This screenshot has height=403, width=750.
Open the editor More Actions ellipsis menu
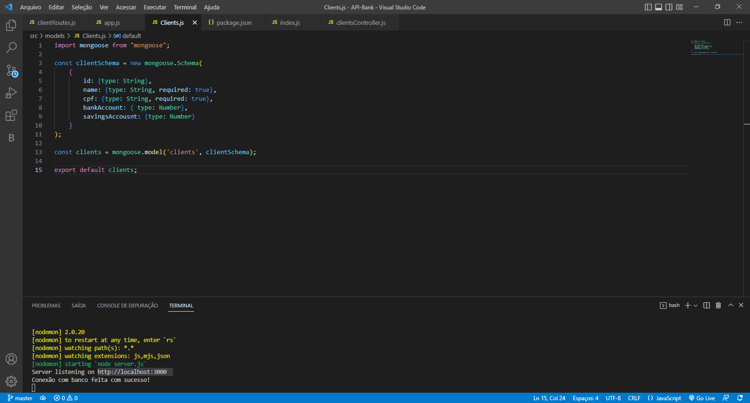[739, 22]
